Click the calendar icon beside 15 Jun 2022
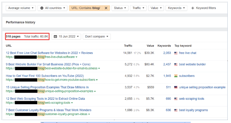This screenshot has height=123, width=231. pyautogui.click(x=55, y=36)
